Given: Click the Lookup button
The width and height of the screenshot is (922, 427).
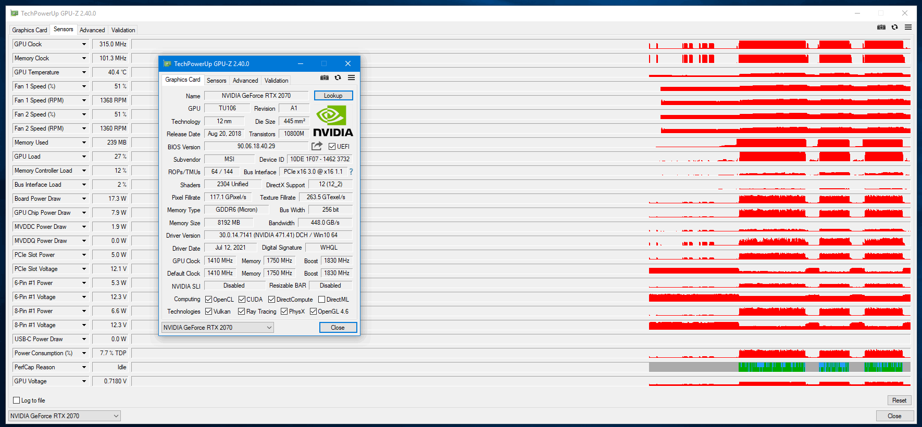Looking at the screenshot, I should [333, 96].
